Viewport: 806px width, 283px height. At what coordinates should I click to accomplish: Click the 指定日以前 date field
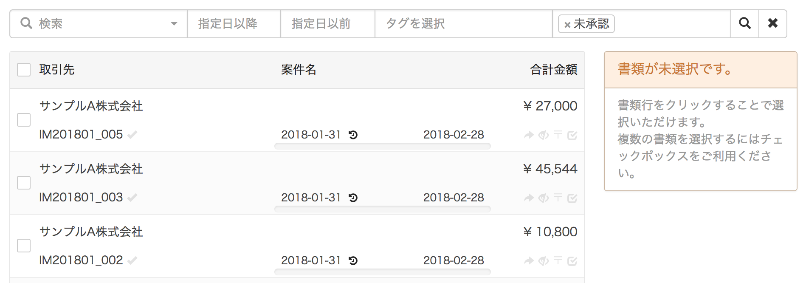[328, 24]
